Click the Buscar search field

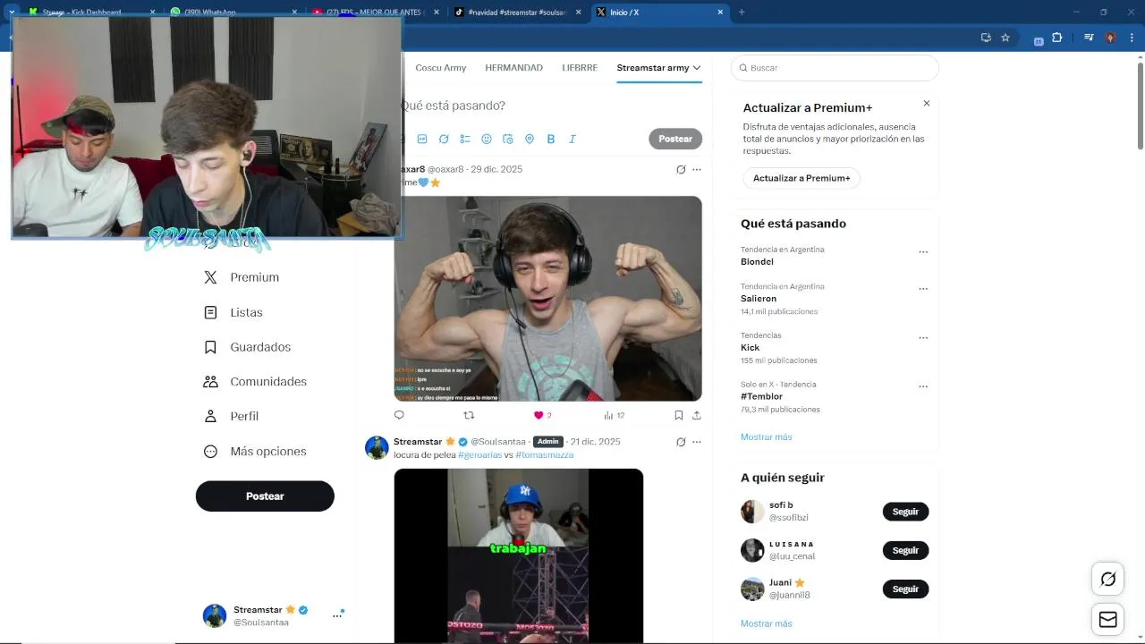tap(835, 68)
